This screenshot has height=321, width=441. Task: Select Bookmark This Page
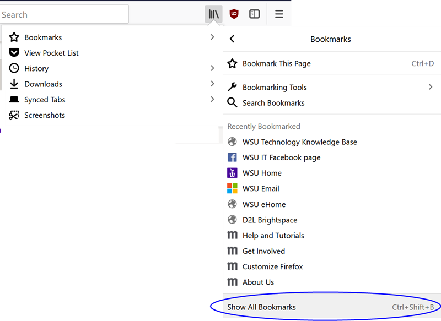tap(276, 63)
